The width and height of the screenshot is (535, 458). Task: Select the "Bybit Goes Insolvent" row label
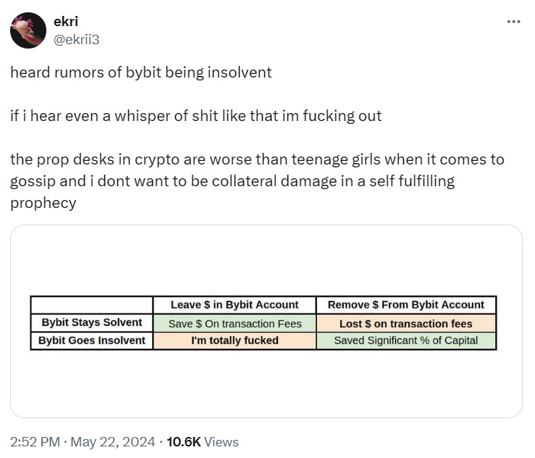click(92, 340)
